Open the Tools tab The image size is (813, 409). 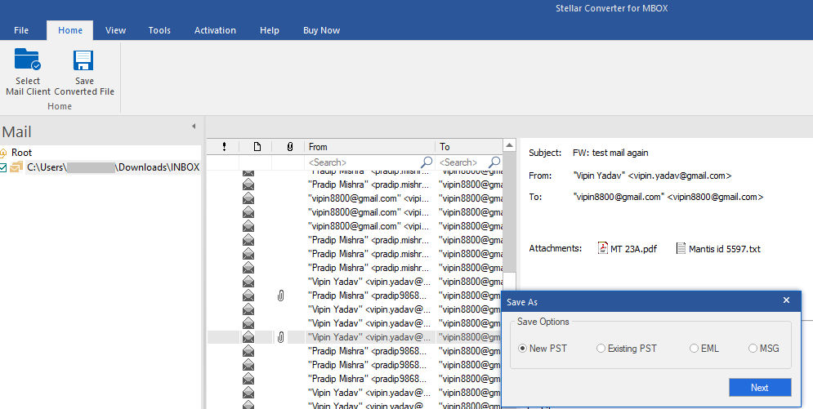159,30
